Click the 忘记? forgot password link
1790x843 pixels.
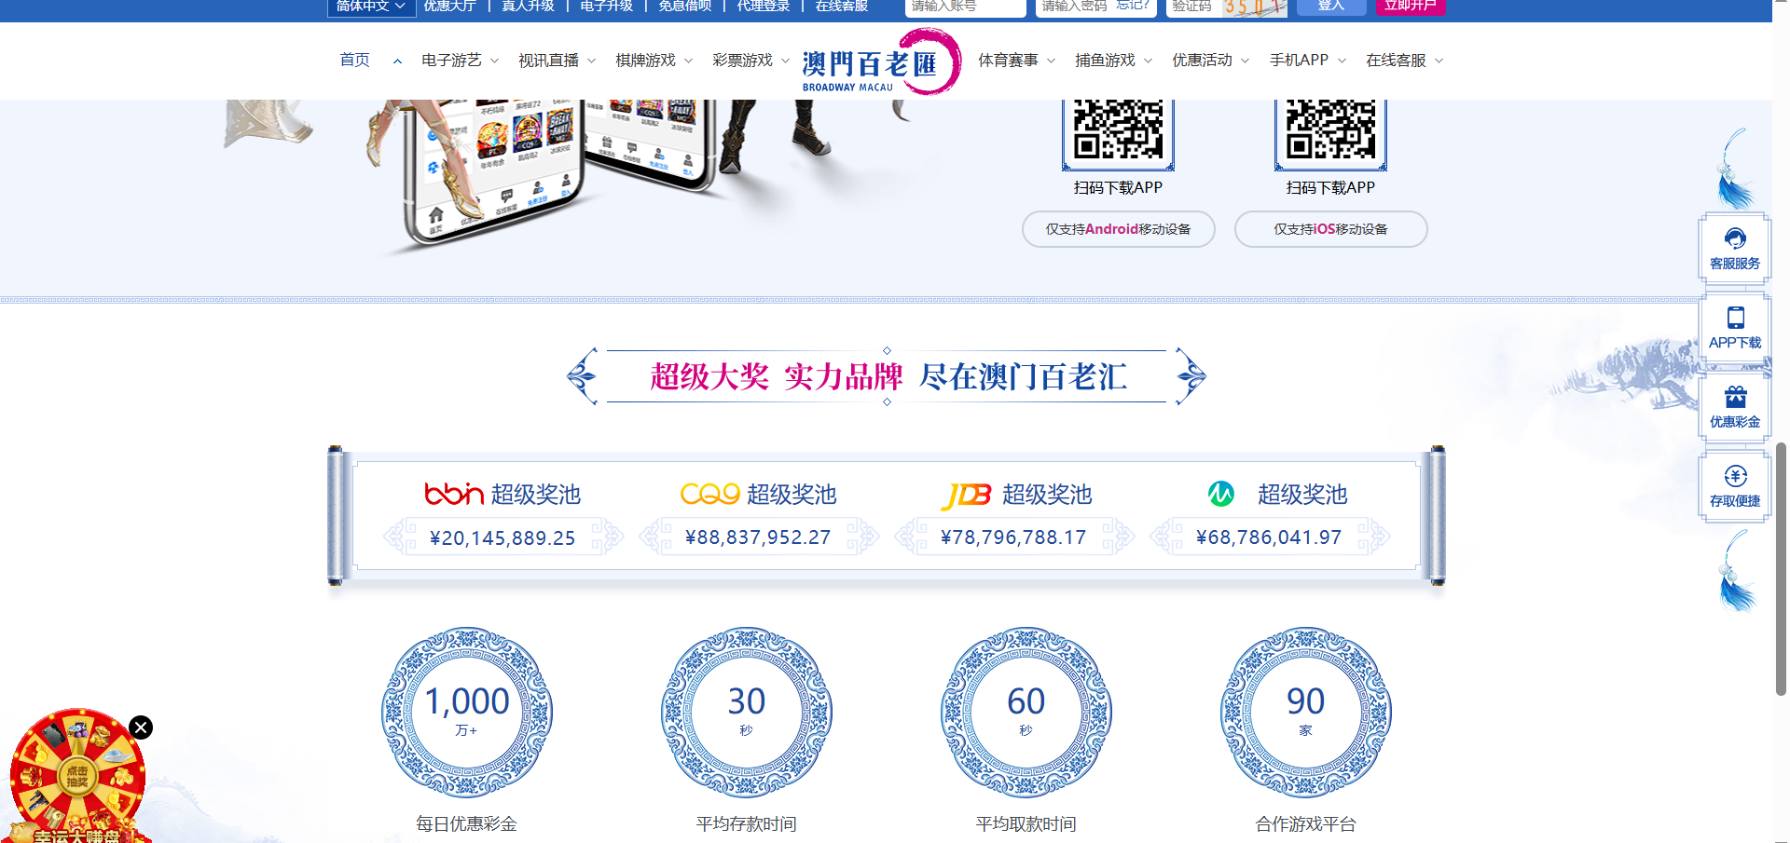tap(1133, 6)
